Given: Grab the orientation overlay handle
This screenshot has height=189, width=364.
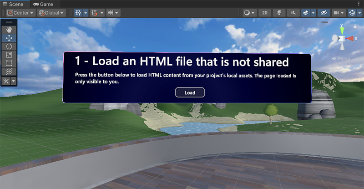Looking at the screenshot, I should click(325, 22).
